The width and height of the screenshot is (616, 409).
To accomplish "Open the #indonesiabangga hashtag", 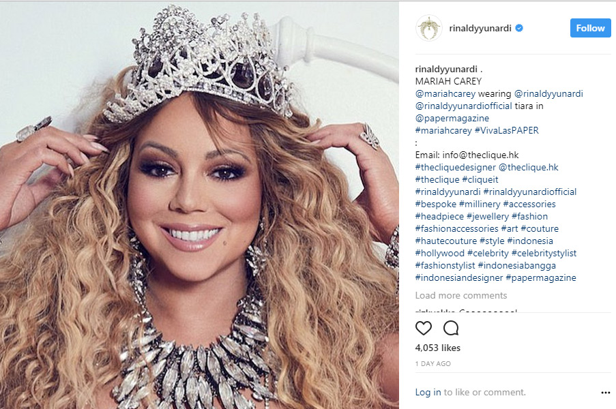I will tap(516, 265).
